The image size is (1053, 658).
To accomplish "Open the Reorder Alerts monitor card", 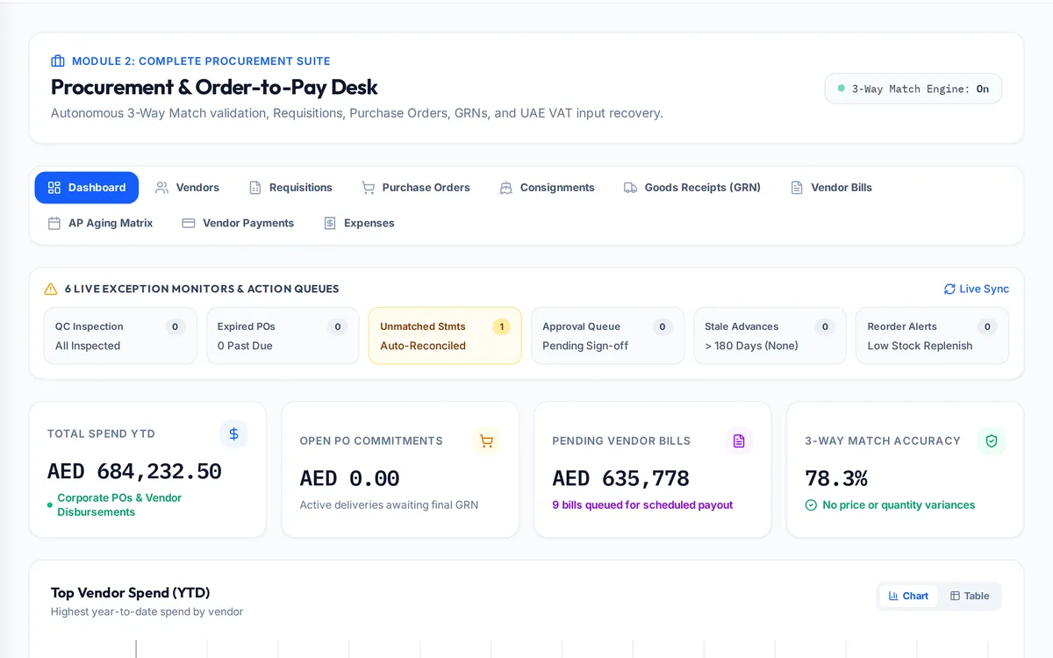I will [932, 335].
